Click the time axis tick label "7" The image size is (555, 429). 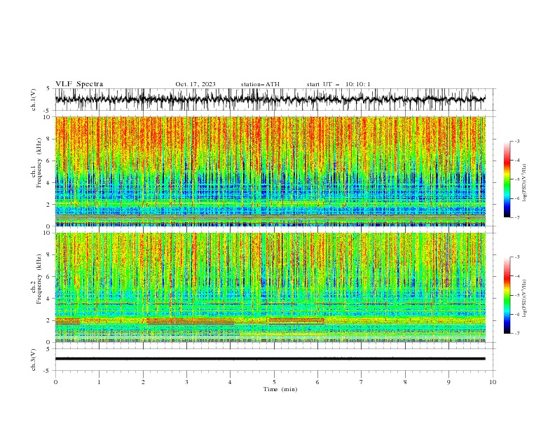pos(362,382)
